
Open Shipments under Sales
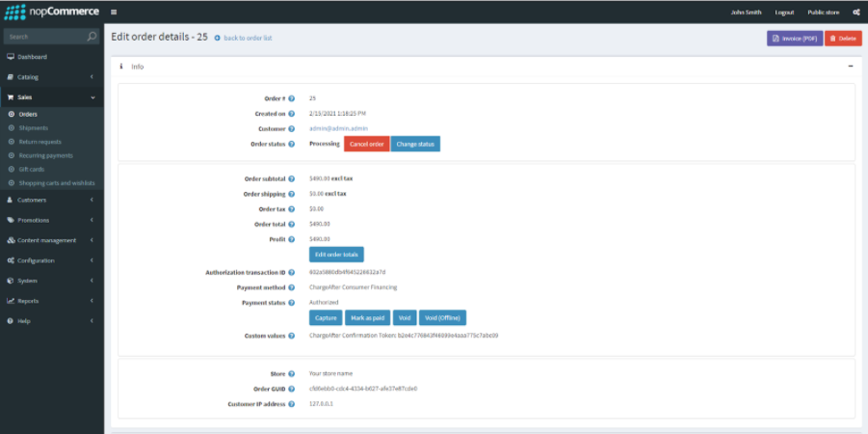51,128
